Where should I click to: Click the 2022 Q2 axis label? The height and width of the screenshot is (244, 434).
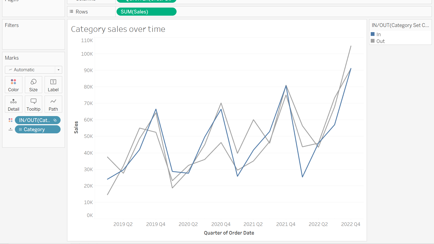pyautogui.click(x=318, y=224)
